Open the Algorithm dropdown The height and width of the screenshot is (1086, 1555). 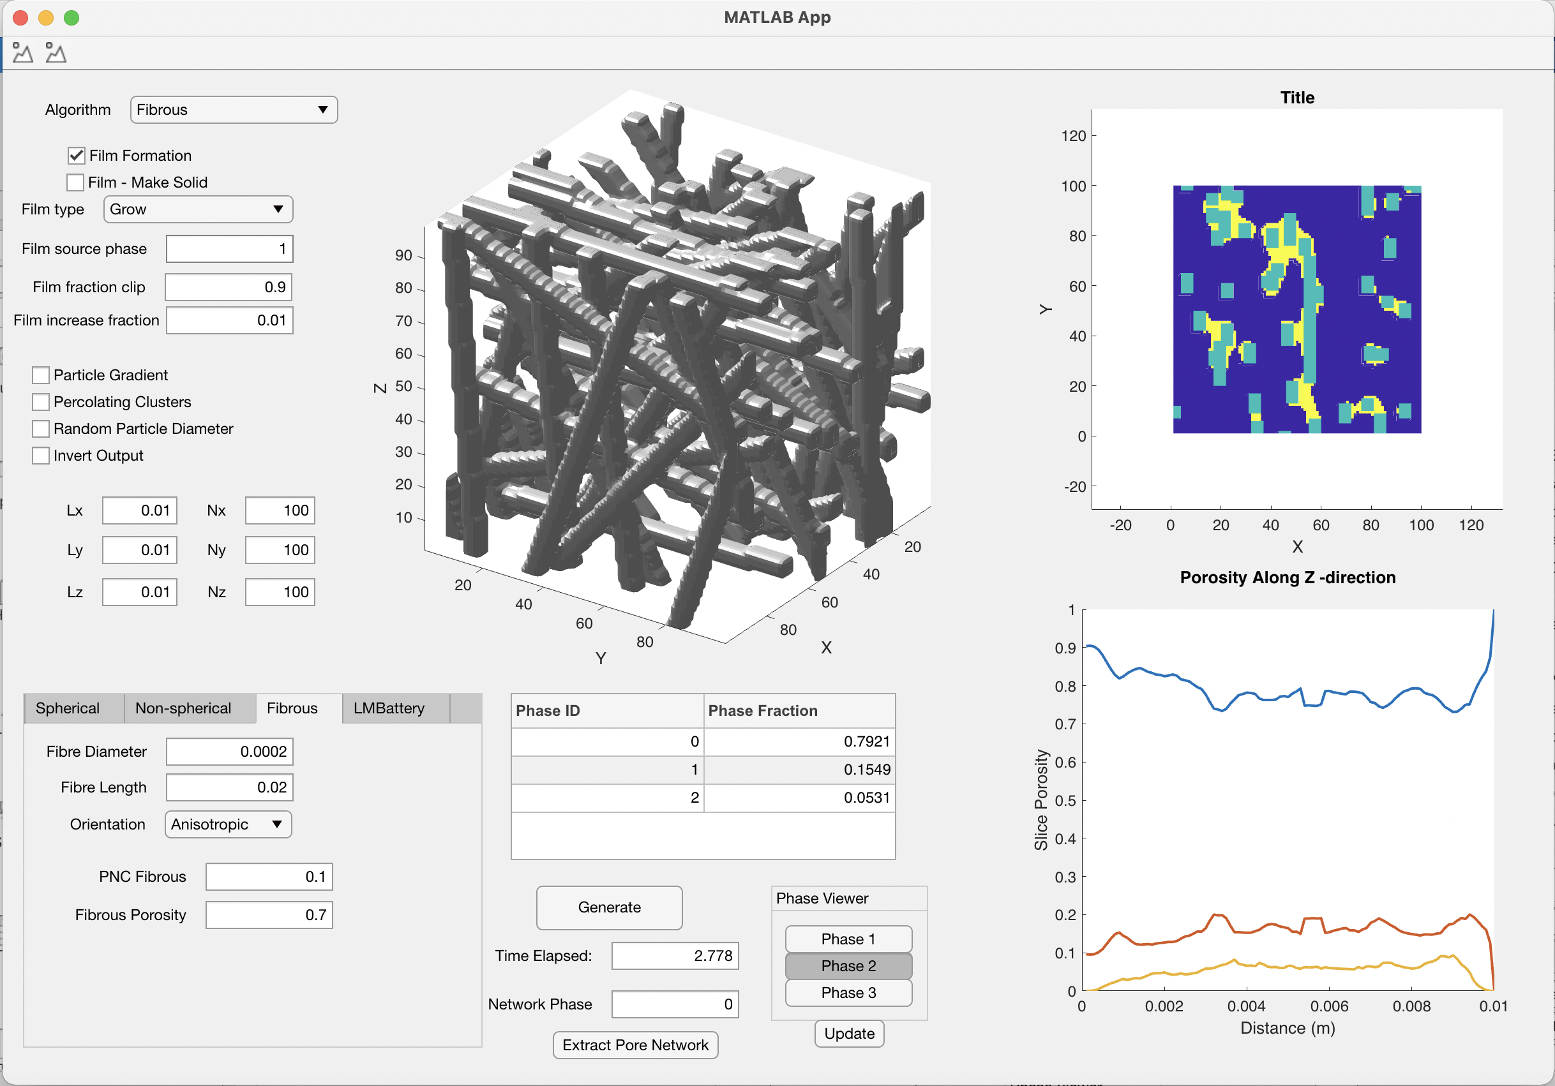(x=233, y=109)
